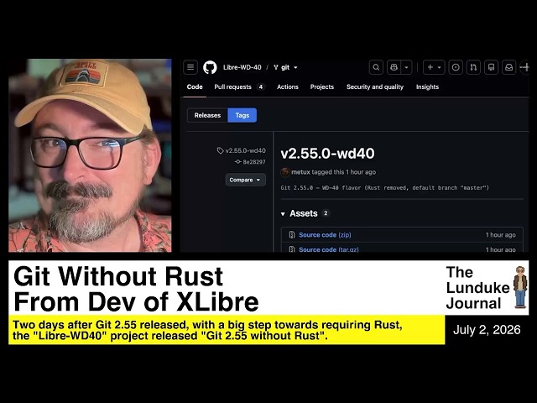
Task: Select the Tags toggle button
Action: point(242,115)
